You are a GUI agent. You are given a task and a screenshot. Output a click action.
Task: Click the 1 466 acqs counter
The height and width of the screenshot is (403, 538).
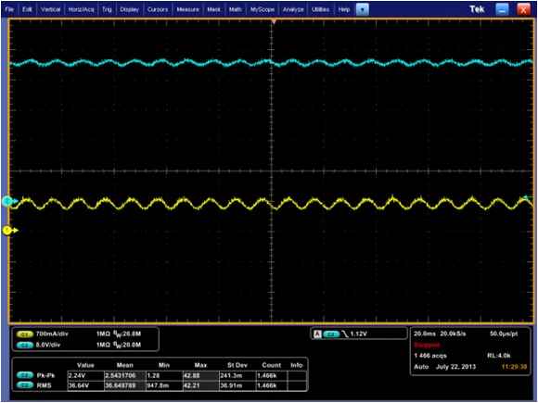pos(430,356)
